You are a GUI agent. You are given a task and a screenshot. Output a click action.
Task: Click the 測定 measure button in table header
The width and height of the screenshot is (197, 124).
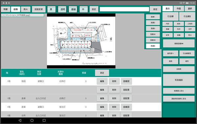coord(102,73)
